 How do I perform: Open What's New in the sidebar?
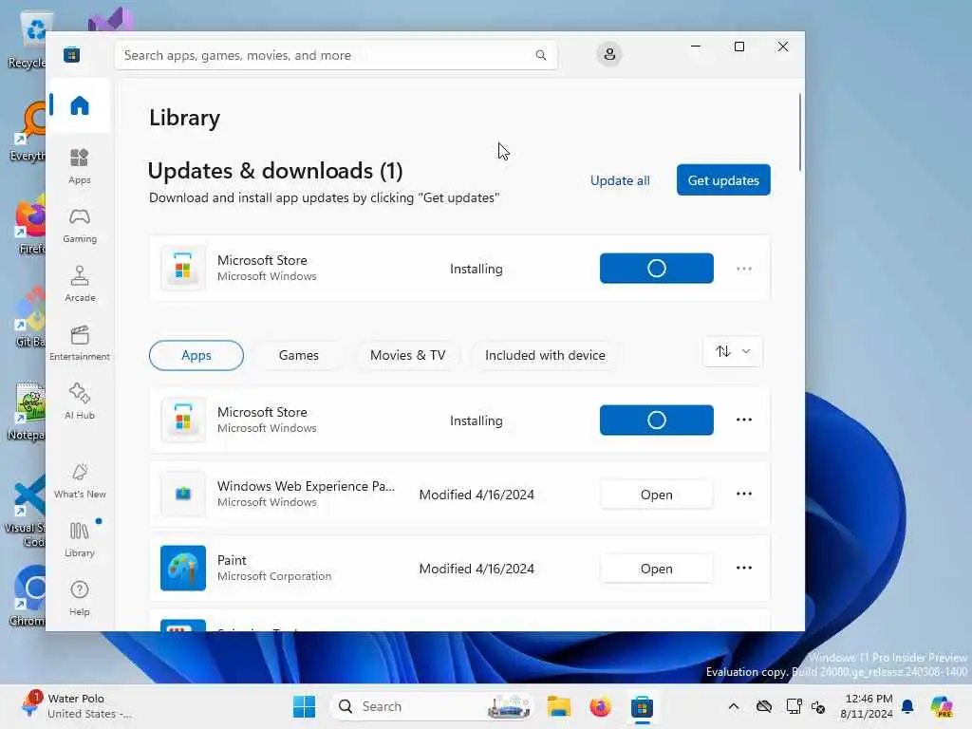[x=80, y=480]
